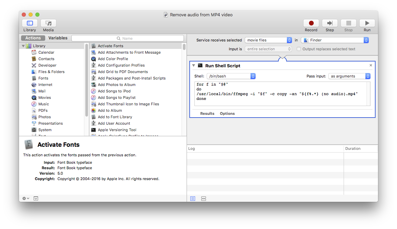Click the Duration column header
The width and height of the screenshot is (397, 229).
click(x=361, y=148)
